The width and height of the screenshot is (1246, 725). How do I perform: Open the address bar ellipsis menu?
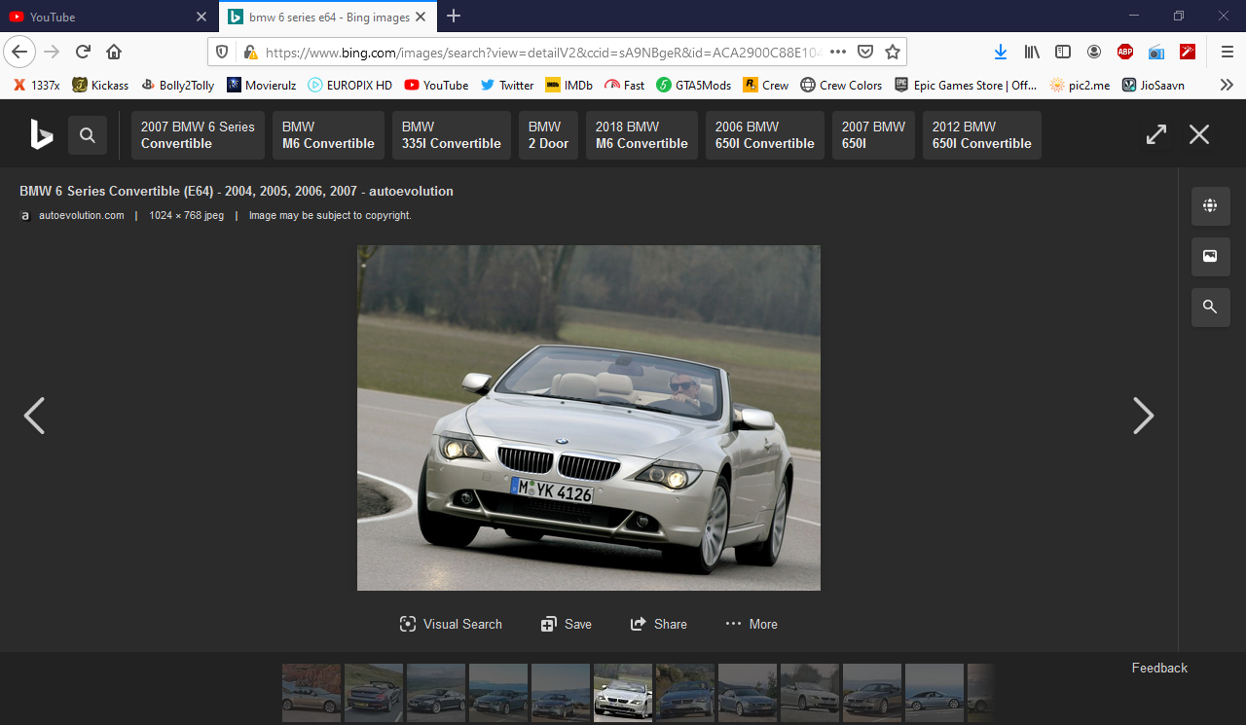[837, 51]
